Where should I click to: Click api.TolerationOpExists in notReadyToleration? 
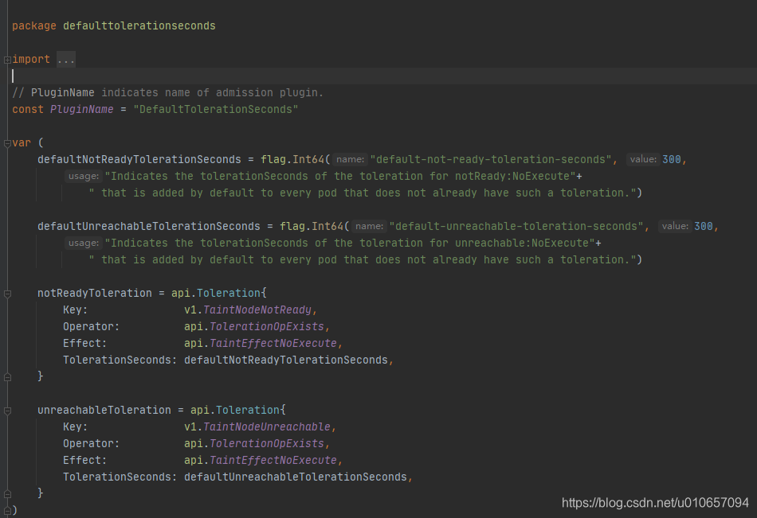(x=254, y=326)
